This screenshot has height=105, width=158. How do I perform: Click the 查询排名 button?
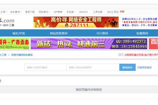click(127, 67)
